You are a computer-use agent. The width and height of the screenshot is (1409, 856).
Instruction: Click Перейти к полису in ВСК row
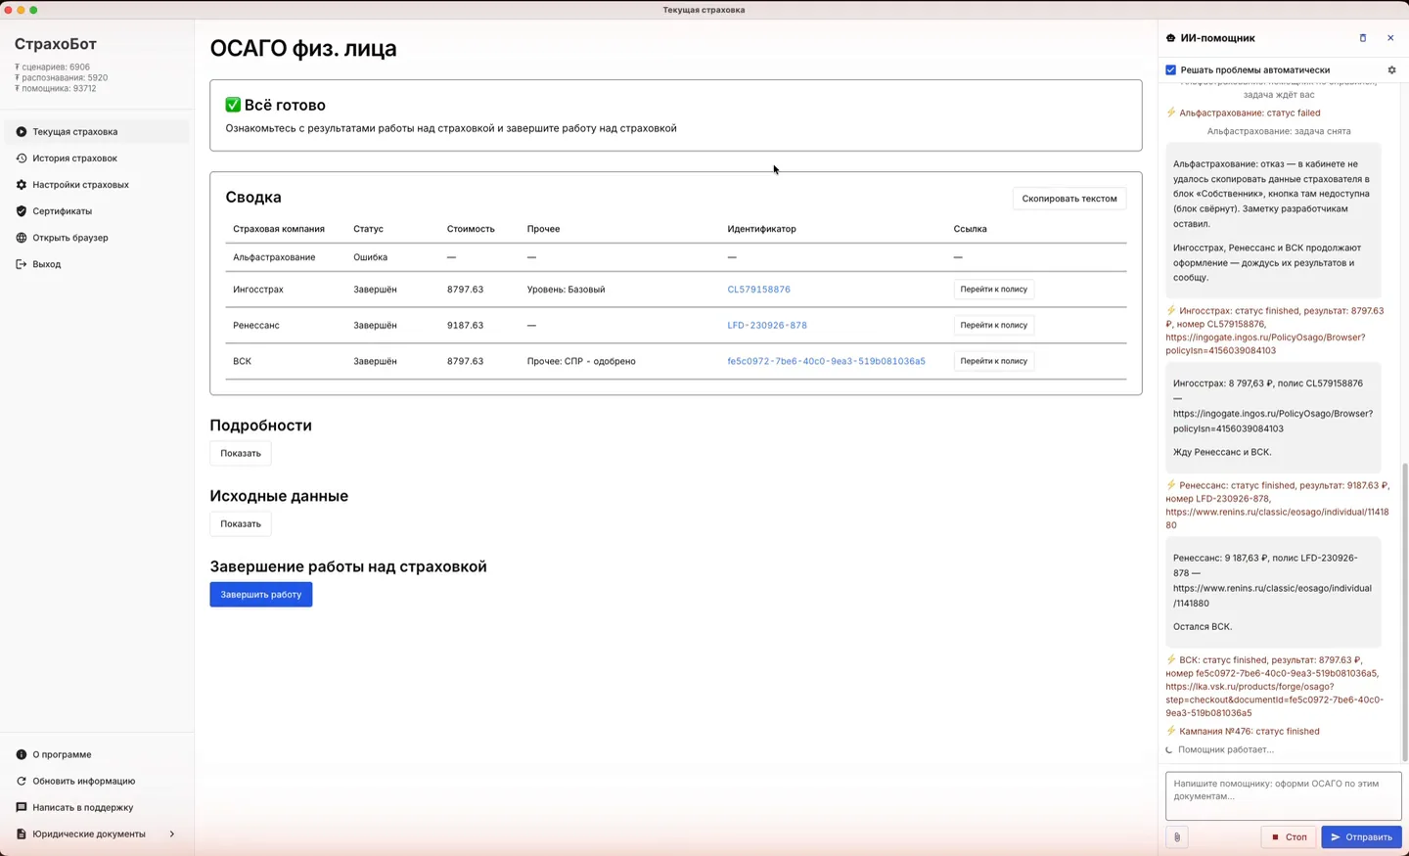(x=993, y=362)
